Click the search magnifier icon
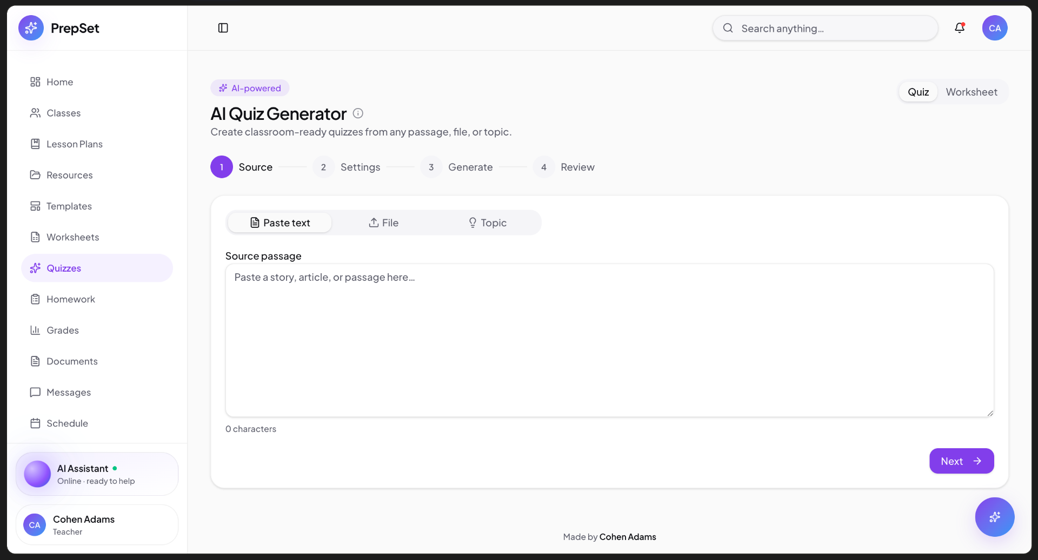 [728, 28]
